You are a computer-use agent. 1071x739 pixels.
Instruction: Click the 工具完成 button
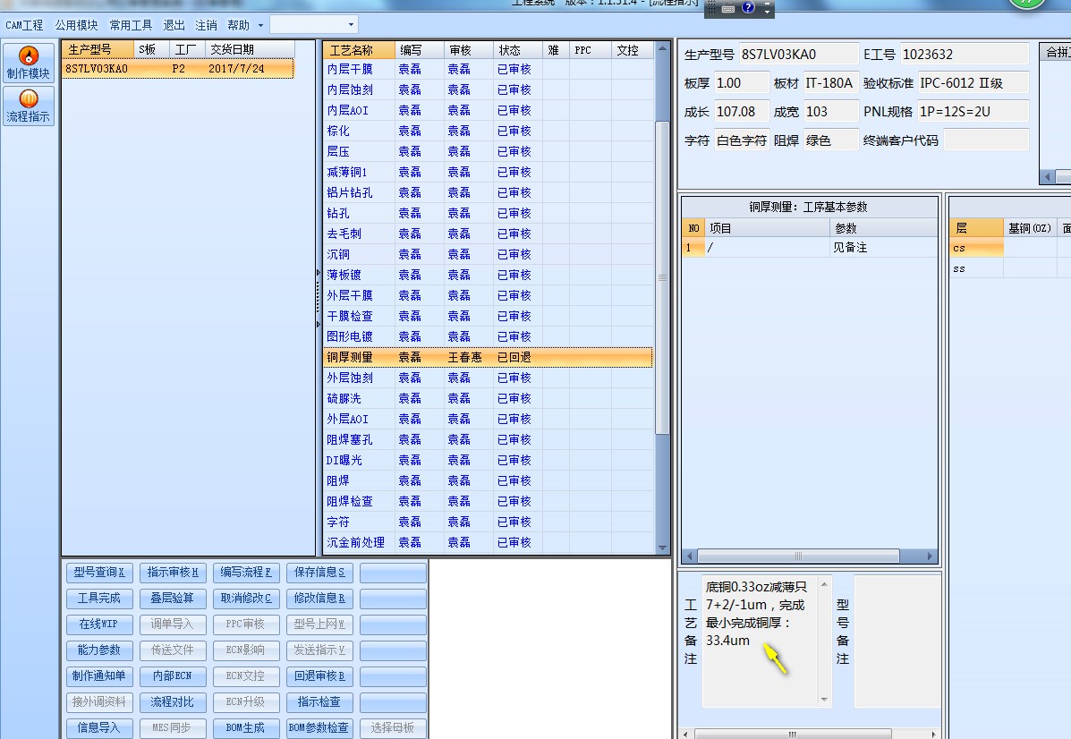click(99, 599)
